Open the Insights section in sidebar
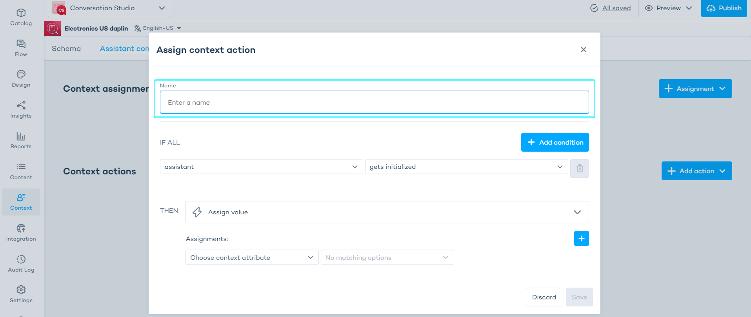The width and height of the screenshot is (751, 317). [x=21, y=110]
